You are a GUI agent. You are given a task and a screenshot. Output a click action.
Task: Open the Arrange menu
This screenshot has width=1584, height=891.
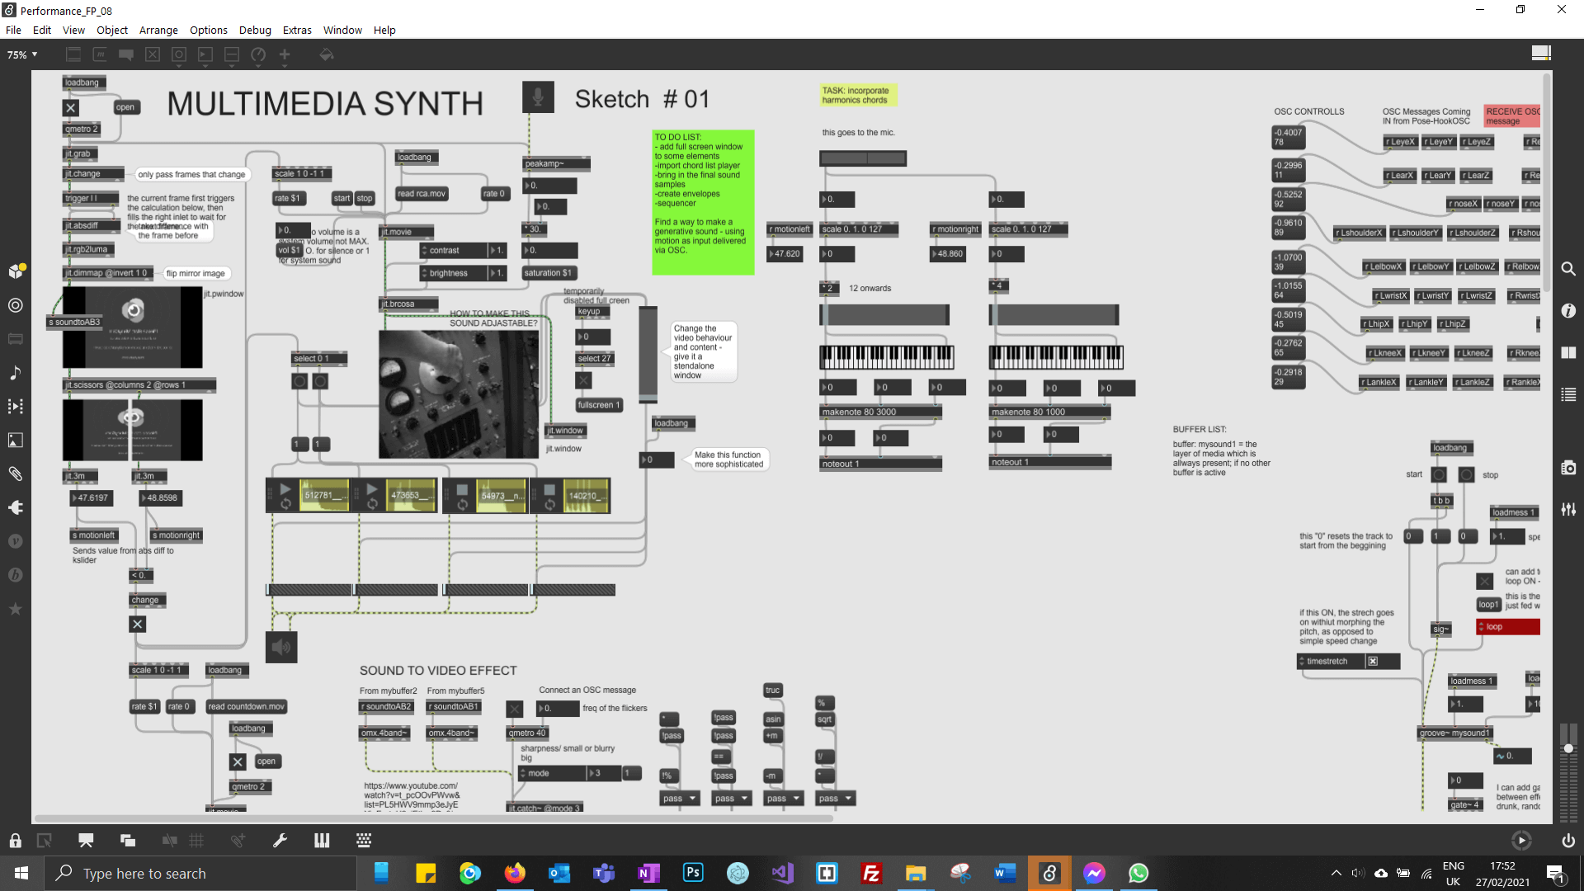(158, 30)
